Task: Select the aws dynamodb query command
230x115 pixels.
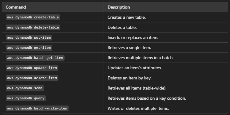Action: point(26,98)
